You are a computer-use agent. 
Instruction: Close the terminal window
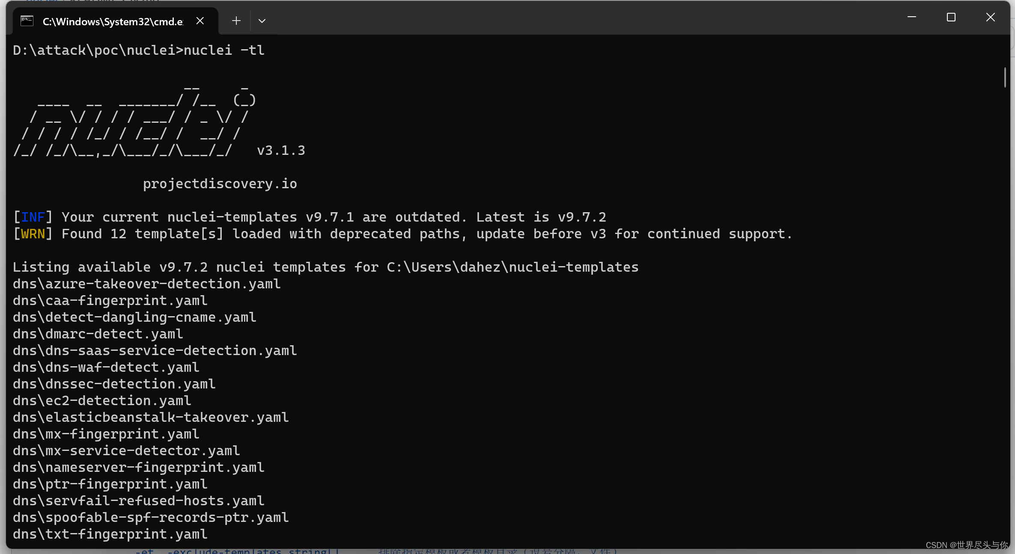point(991,17)
